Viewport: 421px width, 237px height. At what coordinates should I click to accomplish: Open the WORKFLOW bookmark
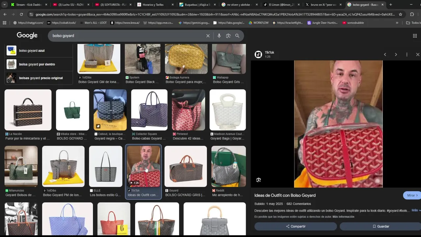pyautogui.click(x=259, y=23)
